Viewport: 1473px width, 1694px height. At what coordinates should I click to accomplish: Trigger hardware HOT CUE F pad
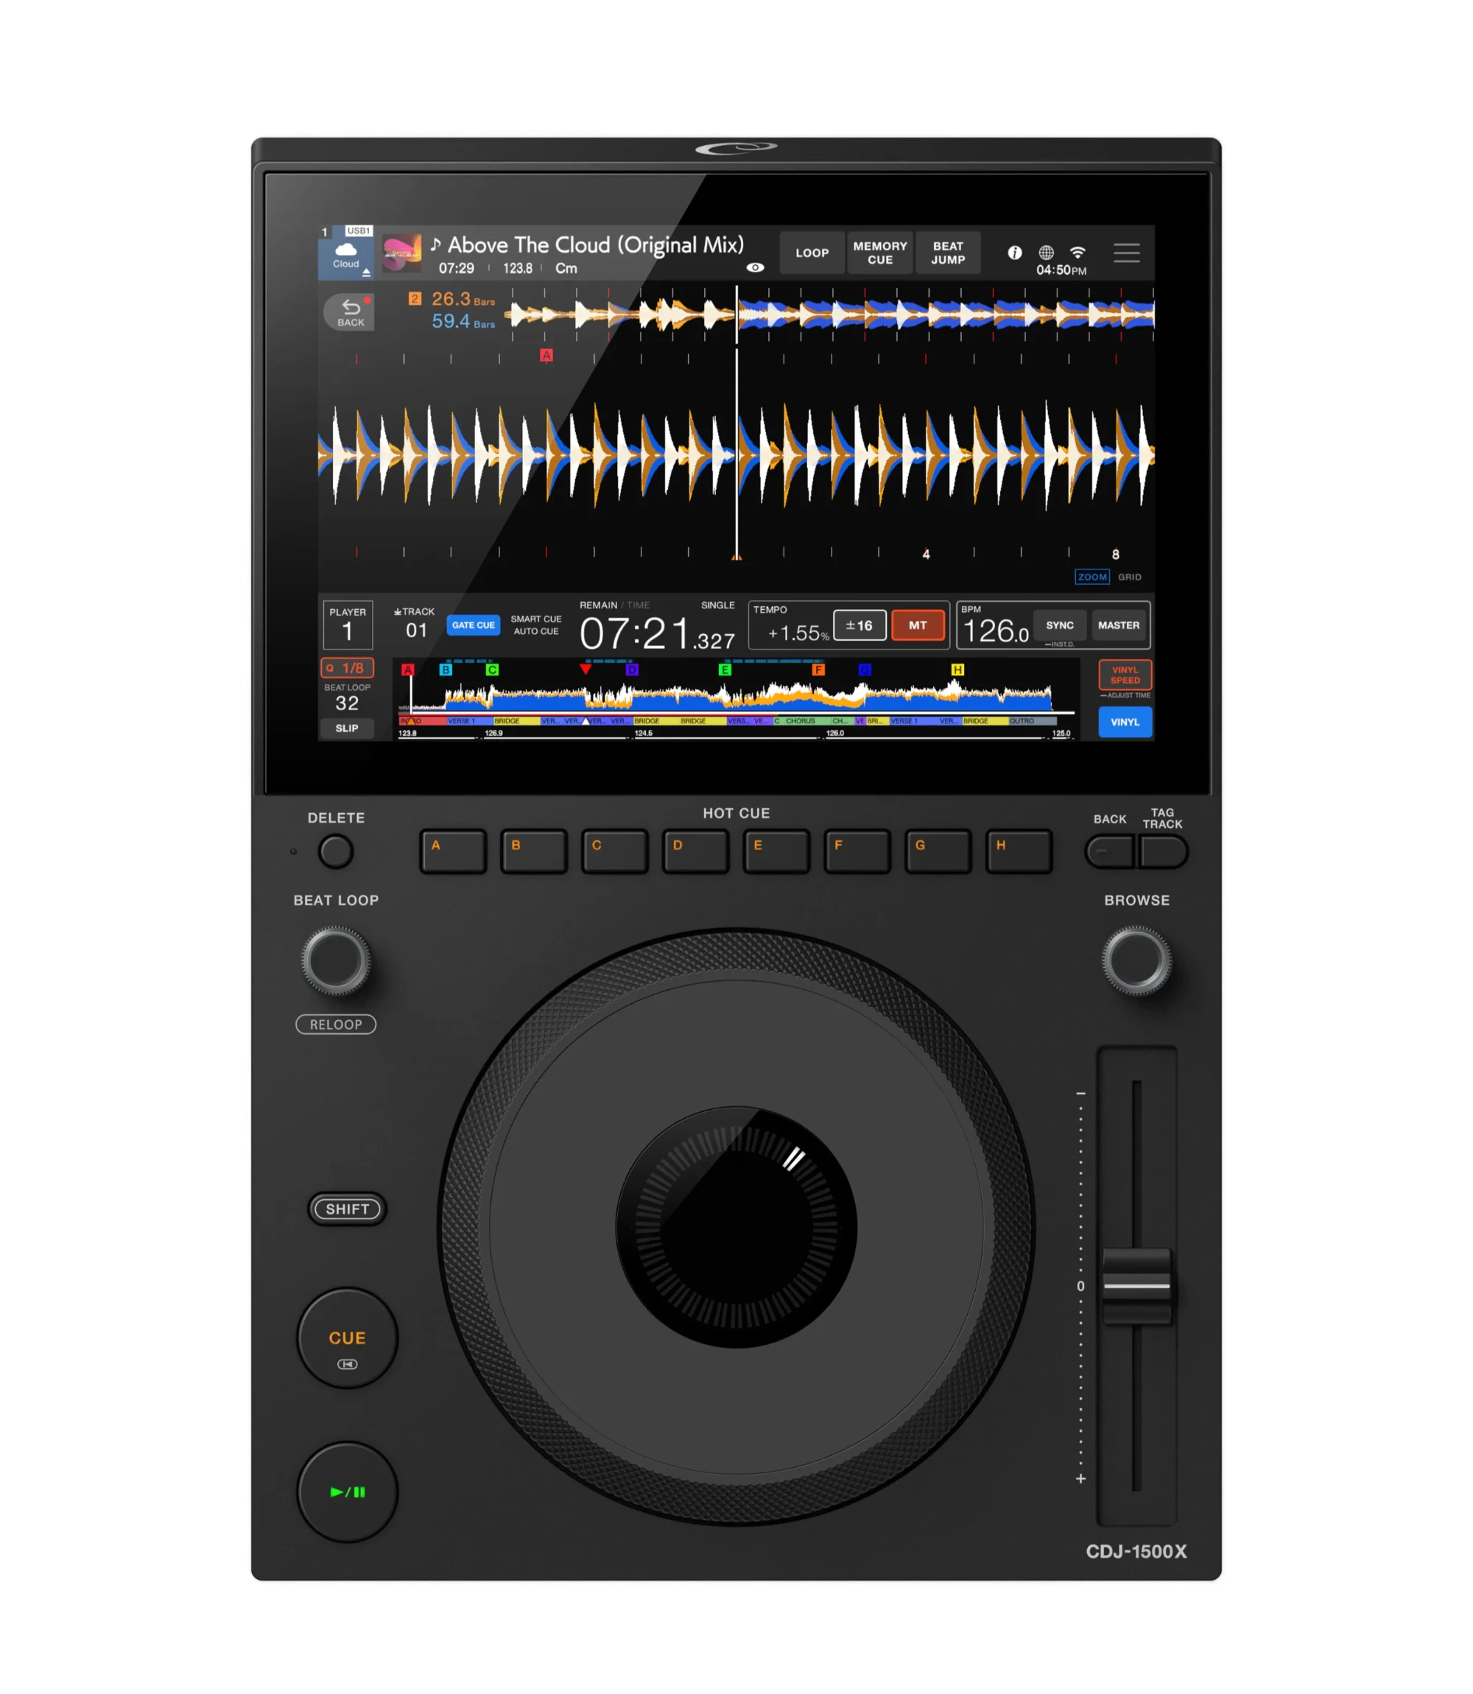pyautogui.click(x=857, y=851)
